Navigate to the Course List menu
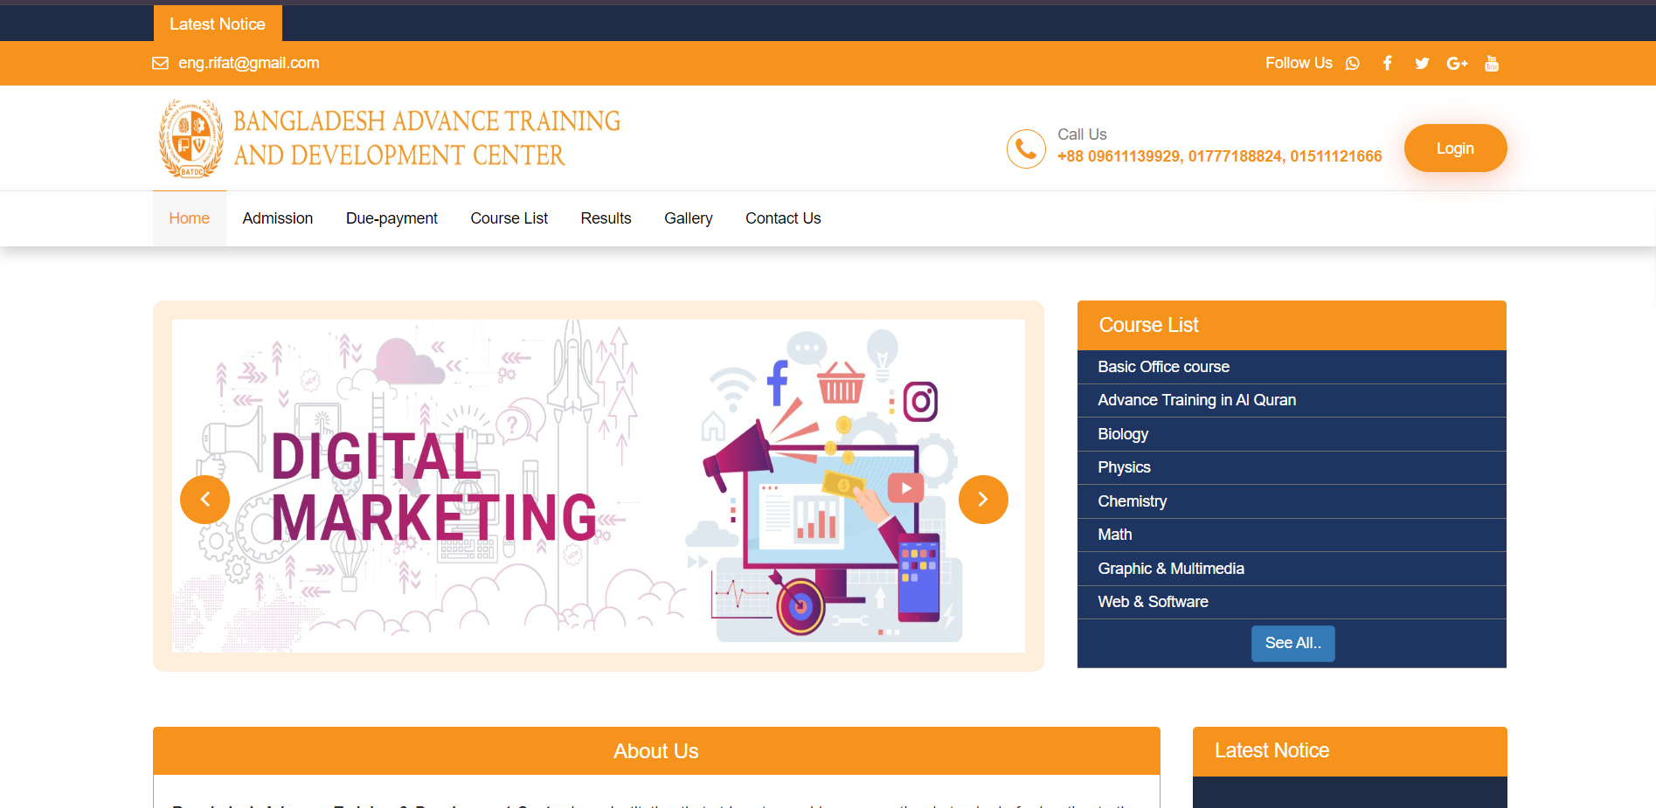The width and height of the screenshot is (1656, 808). coord(509,218)
